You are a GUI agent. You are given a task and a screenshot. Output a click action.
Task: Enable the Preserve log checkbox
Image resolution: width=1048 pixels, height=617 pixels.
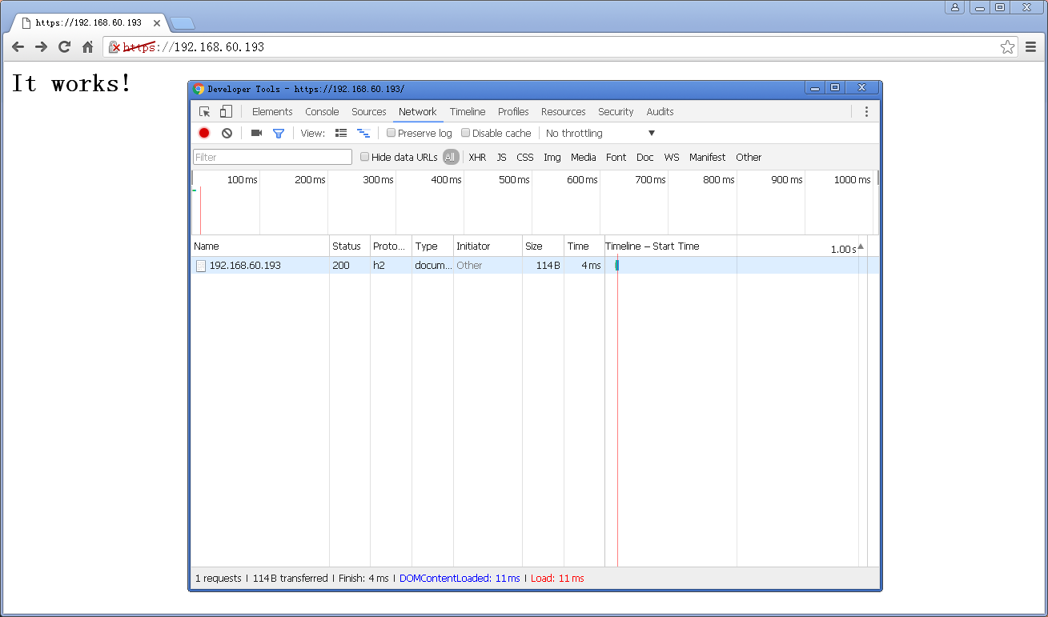point(391,133)
